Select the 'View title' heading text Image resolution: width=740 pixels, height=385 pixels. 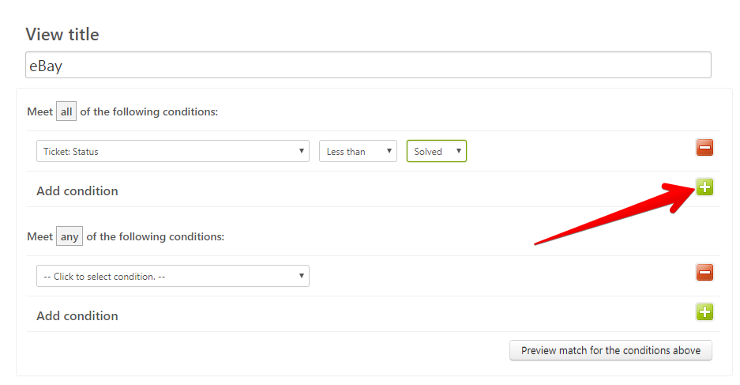pyautogui.click(x=62, y=35)
